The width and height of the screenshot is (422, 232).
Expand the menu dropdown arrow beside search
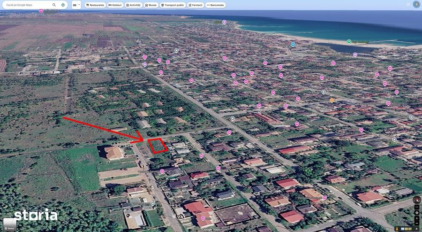[x=79, y=5]
